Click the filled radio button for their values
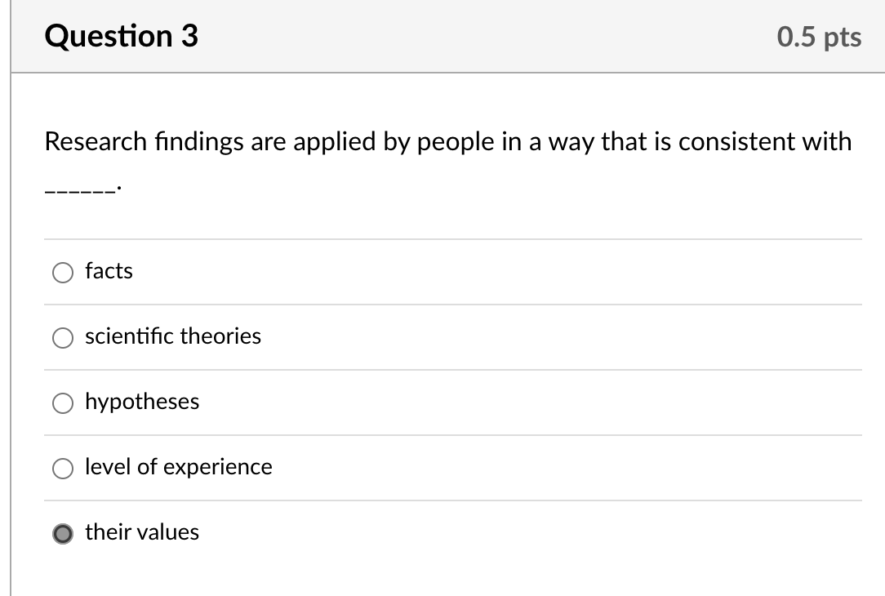The image size is (885, 596). [63, 533]
